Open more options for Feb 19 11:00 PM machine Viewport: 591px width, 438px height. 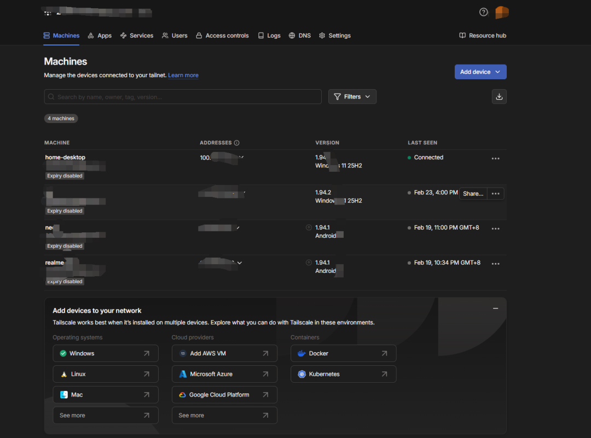[x=495, y=229]
